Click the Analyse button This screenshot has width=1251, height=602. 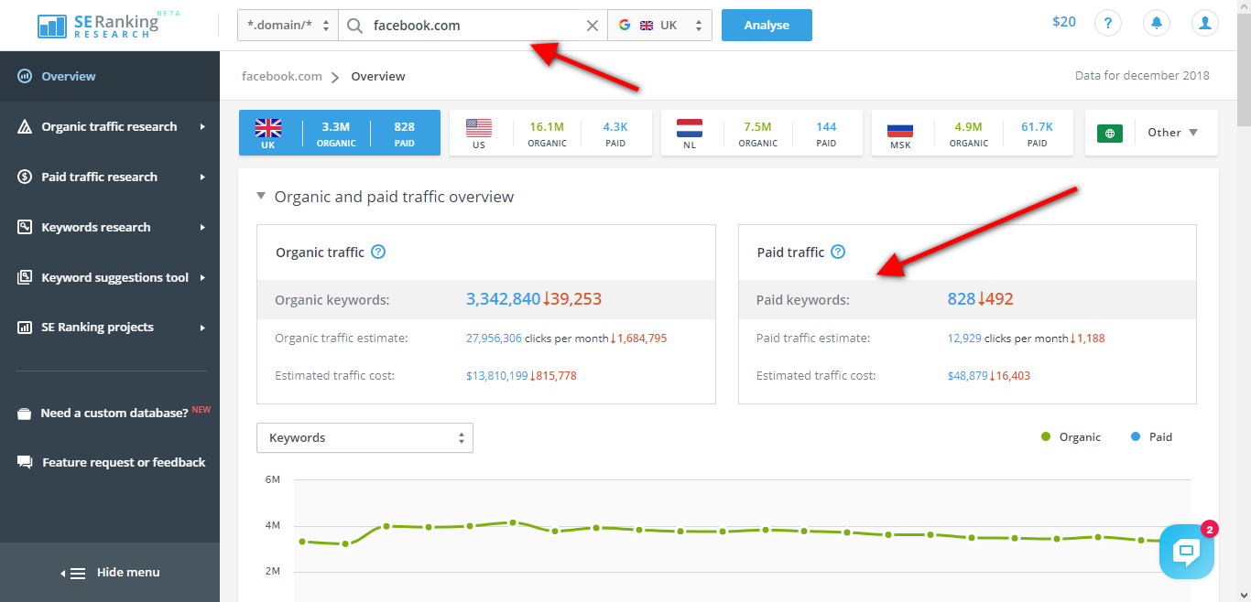[x=767, y=26]
